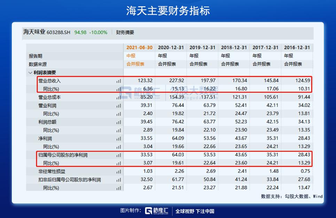Select the 归属母公司股东的净利润 row label
The height and width of the screenshot is (218, 336).
63,155
